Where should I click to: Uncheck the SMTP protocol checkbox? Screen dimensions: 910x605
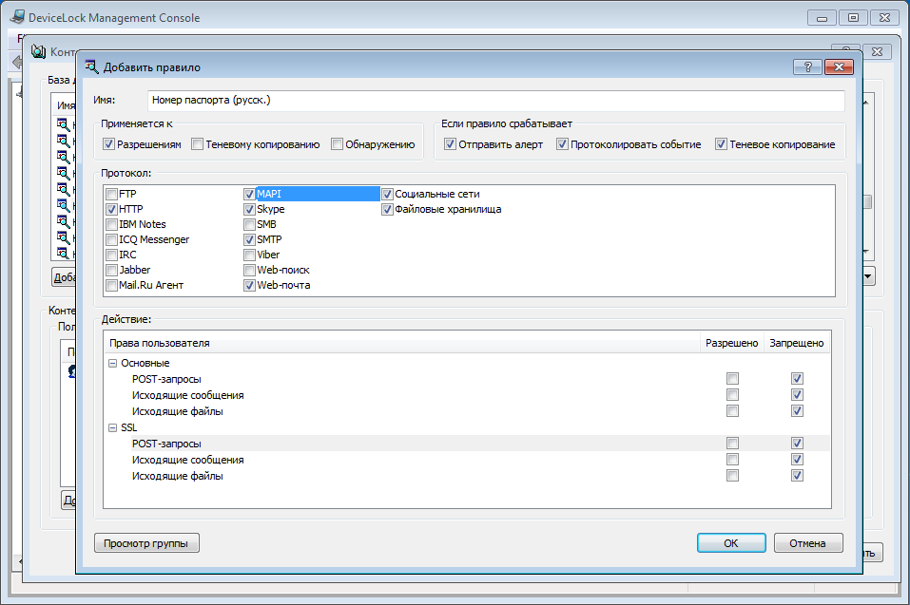[x=249, y=239]
